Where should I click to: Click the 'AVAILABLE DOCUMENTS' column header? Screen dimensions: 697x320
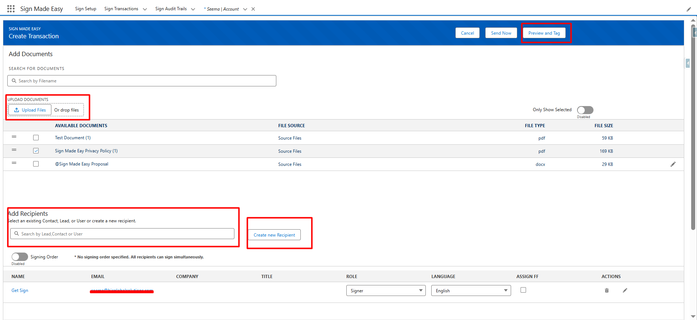pyautogui.click(x=81, y=125)
